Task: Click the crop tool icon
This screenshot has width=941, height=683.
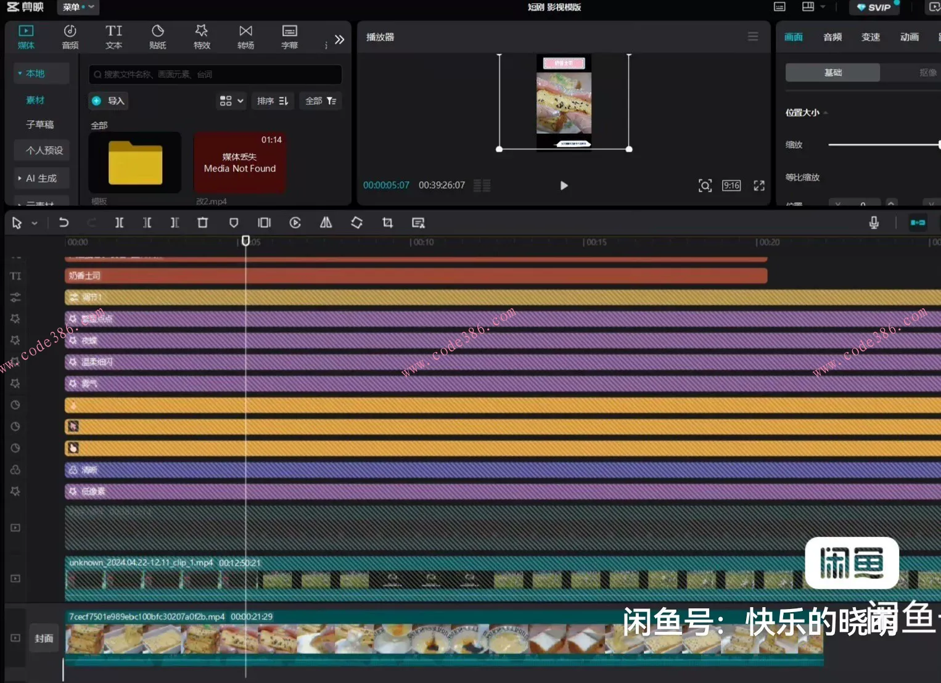Action: (x=387, y=223)
